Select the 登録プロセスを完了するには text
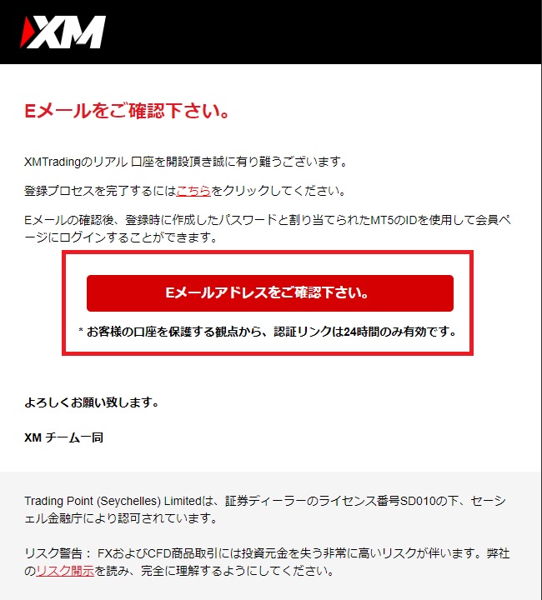 click(100, 191)
